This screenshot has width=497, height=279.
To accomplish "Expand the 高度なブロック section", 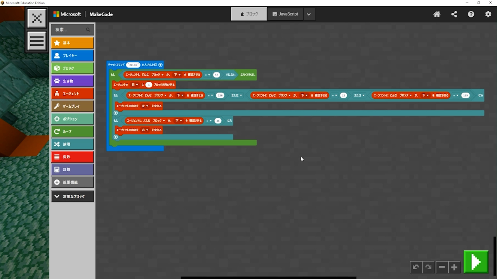I will (x=72, y=196).
